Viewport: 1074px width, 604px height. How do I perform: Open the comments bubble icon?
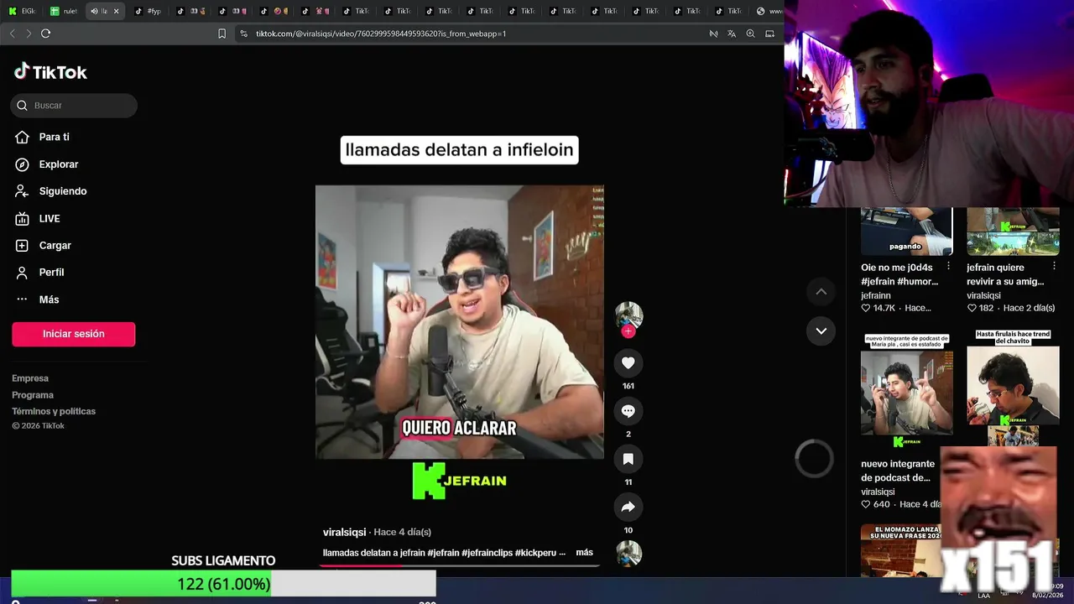628,411
